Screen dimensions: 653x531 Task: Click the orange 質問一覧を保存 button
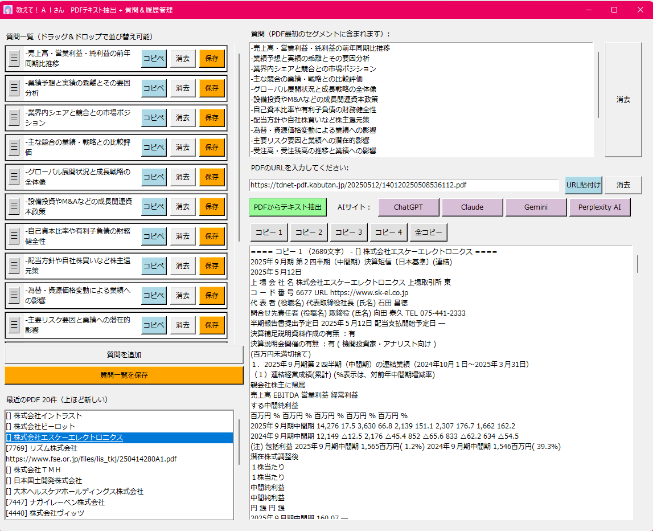click(x=124, y=375)
